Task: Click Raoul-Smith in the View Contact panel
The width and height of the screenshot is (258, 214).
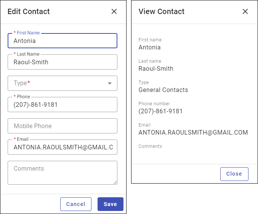Action: point(156,69)
